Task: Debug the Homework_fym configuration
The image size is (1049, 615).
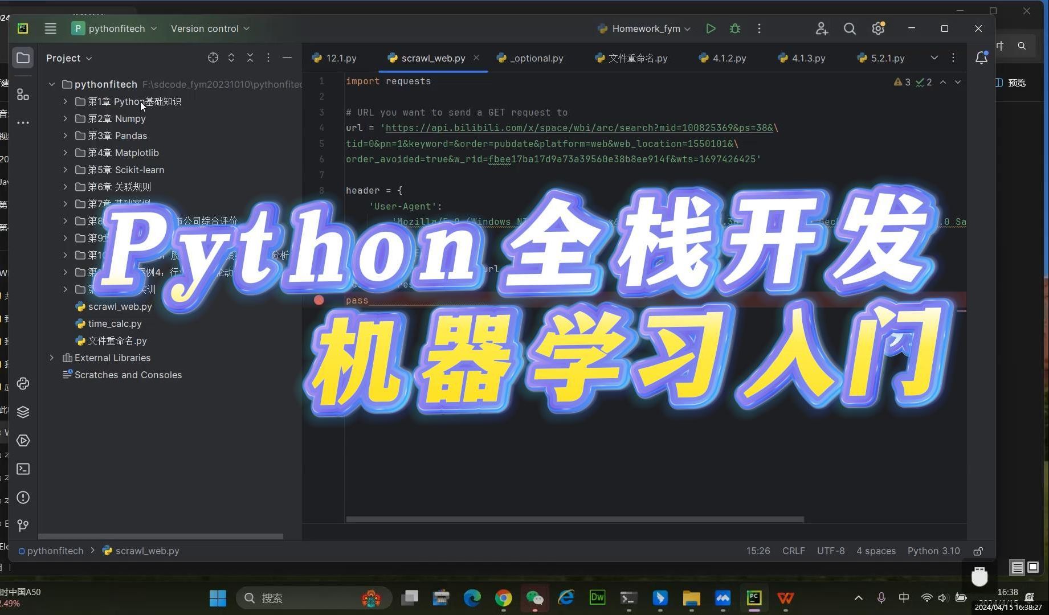Action: point(735,28)
